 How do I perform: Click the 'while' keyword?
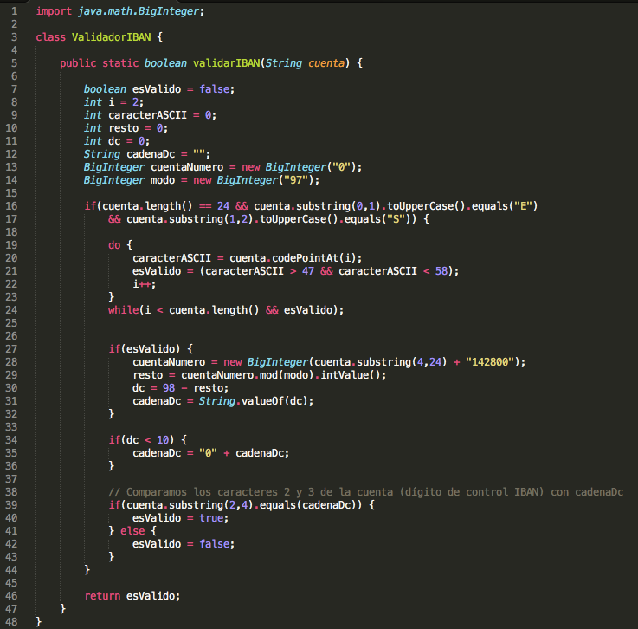[x=123, y=310]
